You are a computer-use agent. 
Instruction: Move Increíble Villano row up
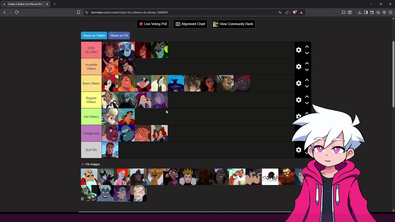tap(307, 63)
